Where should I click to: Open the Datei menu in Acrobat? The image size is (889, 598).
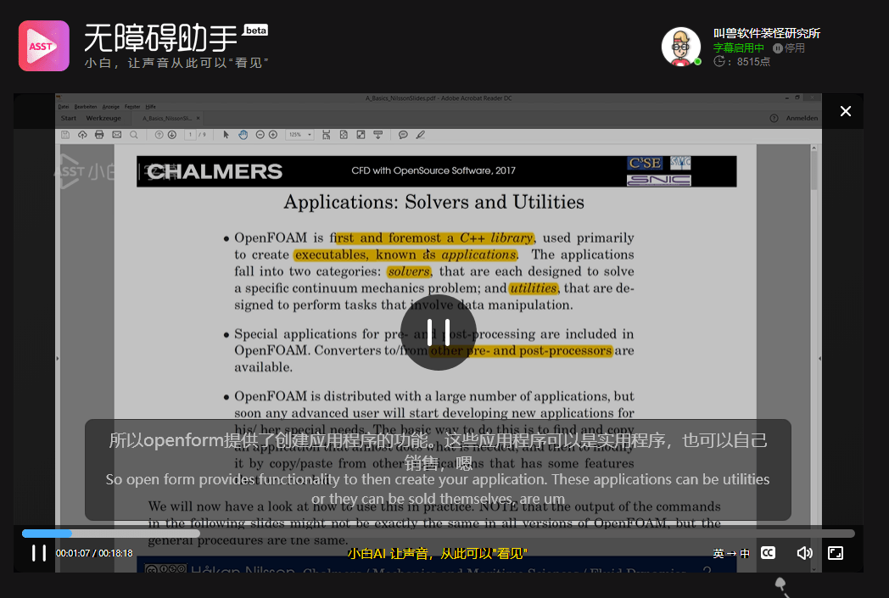64,107
